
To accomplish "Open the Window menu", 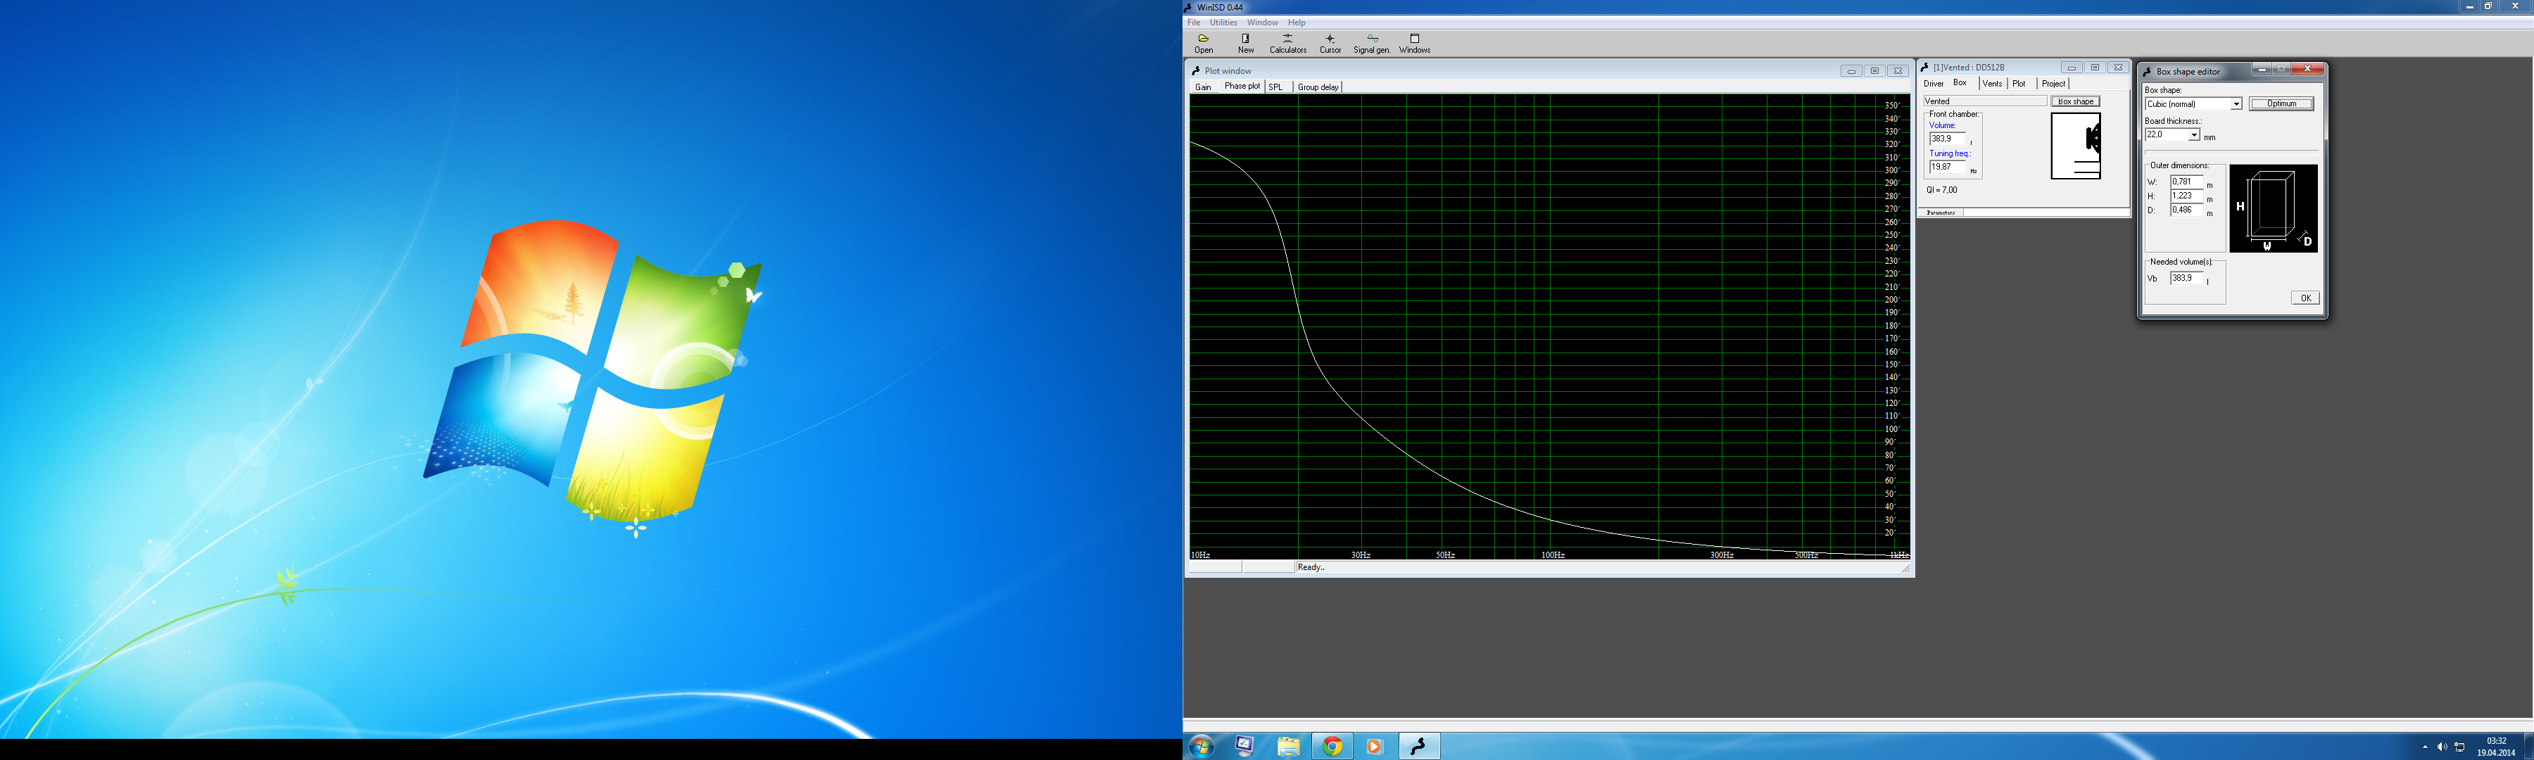I will pyautogui.click(x=1262, y=23).
